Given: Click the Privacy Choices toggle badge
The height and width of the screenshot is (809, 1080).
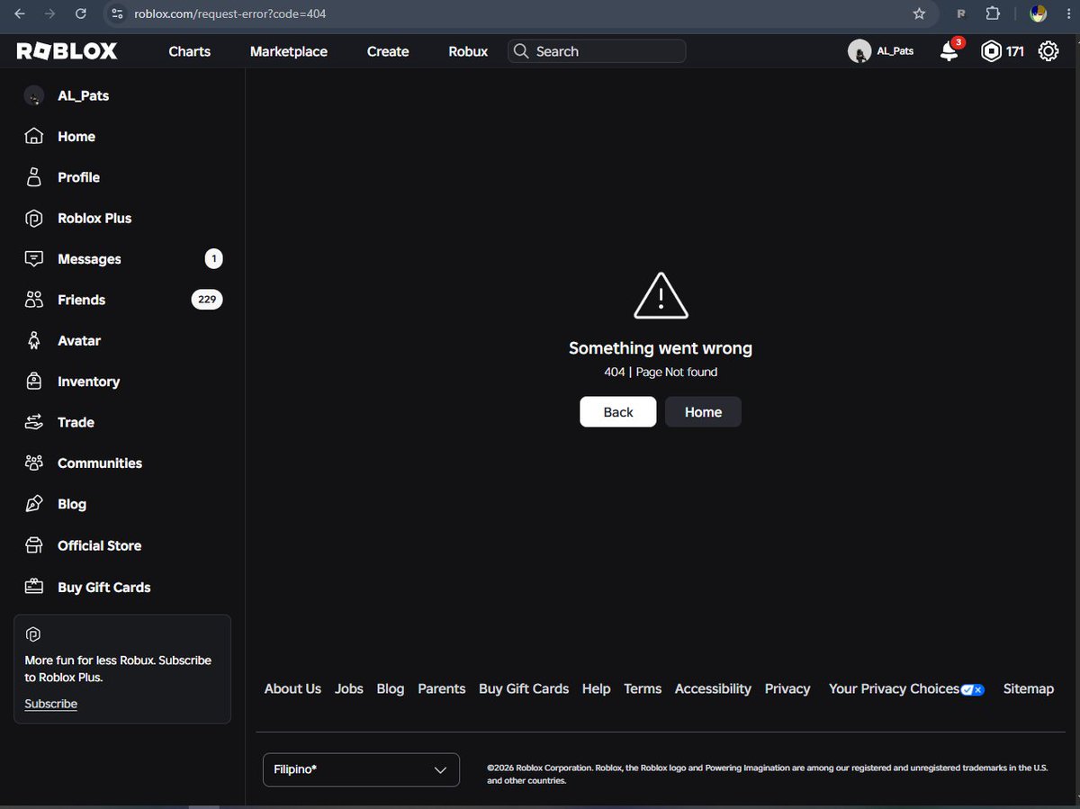Looking at the screenshot, I should pos(972,689).
